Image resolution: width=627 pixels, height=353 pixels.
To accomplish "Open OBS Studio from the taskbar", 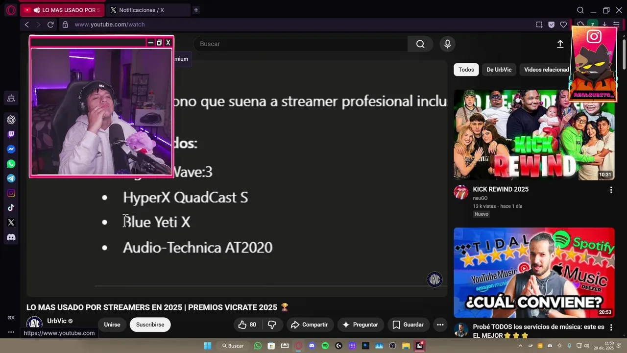I will coord(392,346).
